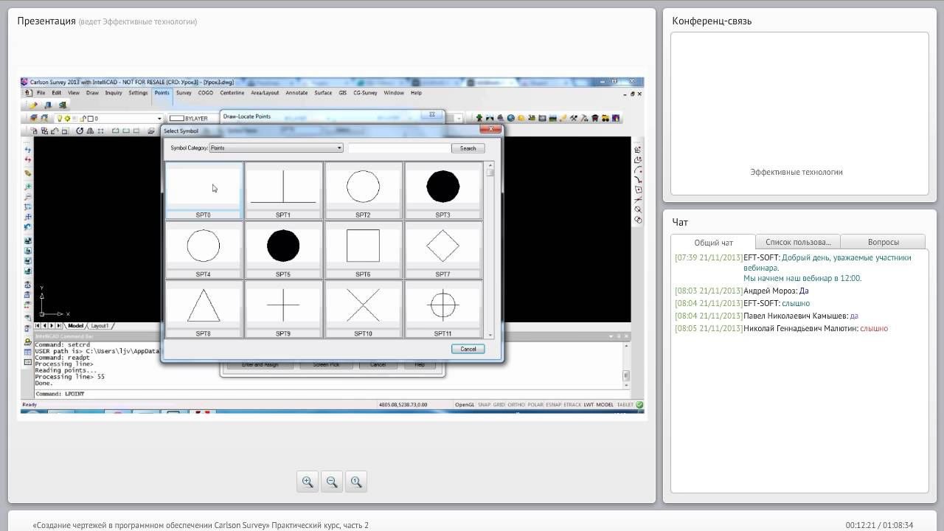The height and width of the screenshot is (531, 944).
Task: Open the BYLAYER color dropdown
Action: pos(195,118)
